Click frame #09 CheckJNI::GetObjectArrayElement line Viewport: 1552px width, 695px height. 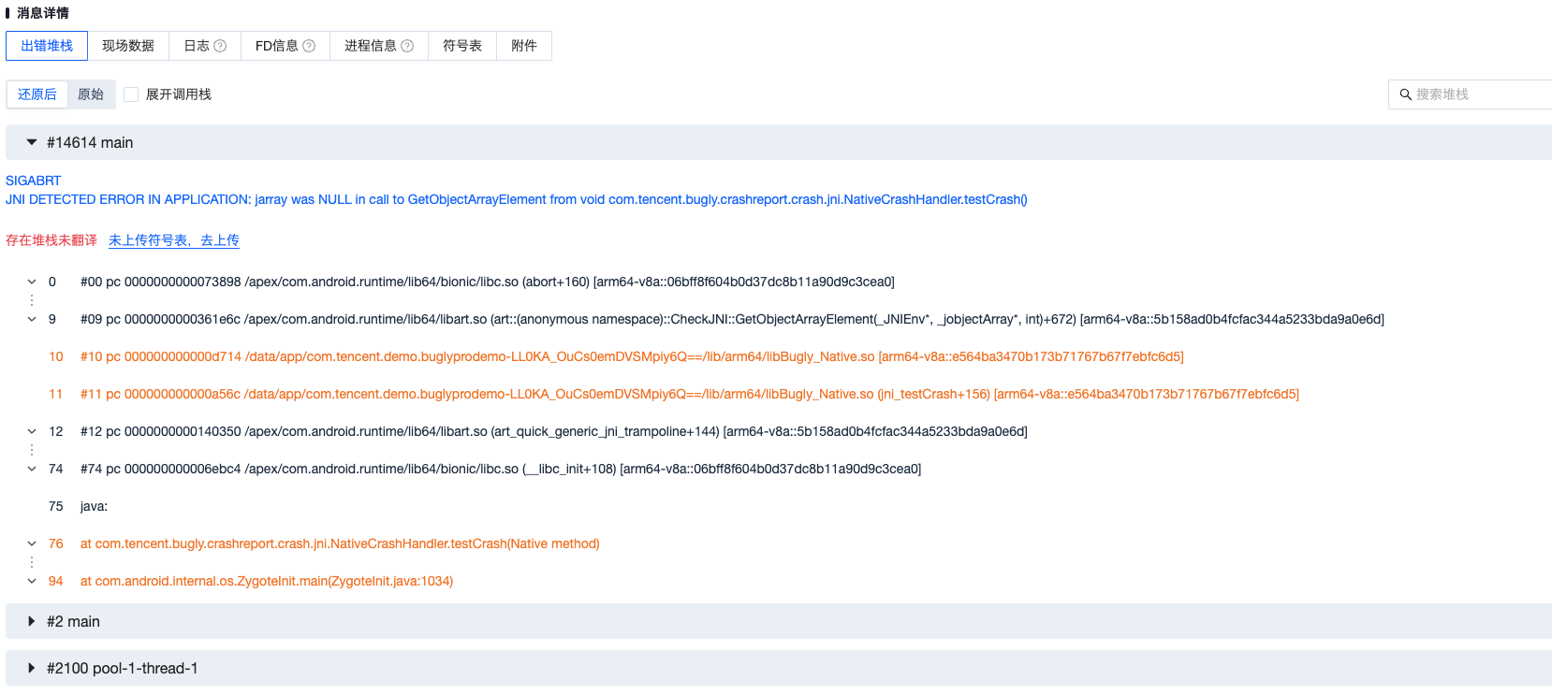click(732, 319)
